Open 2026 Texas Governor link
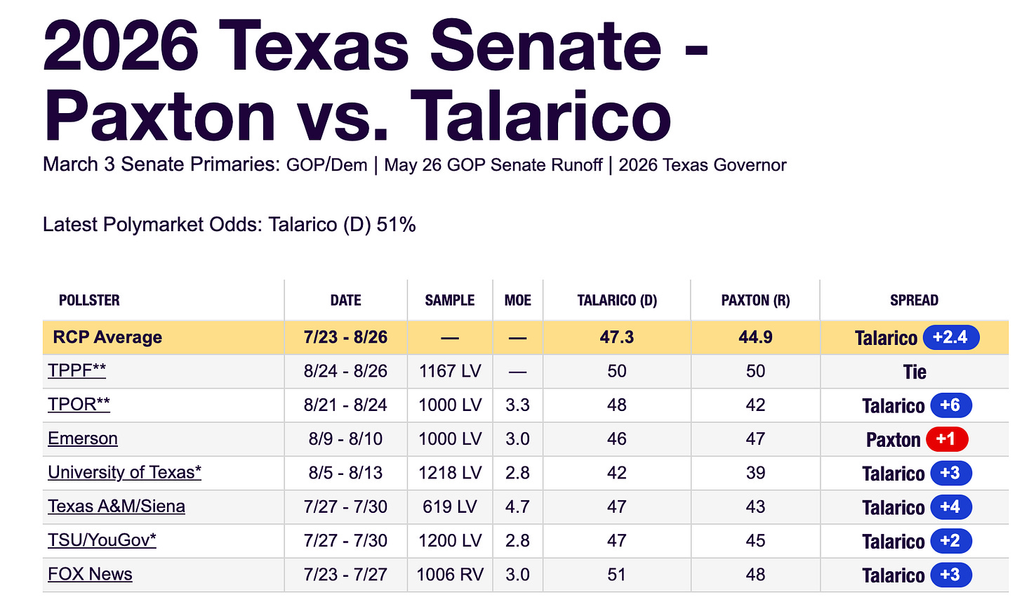 tap(703, 165)
